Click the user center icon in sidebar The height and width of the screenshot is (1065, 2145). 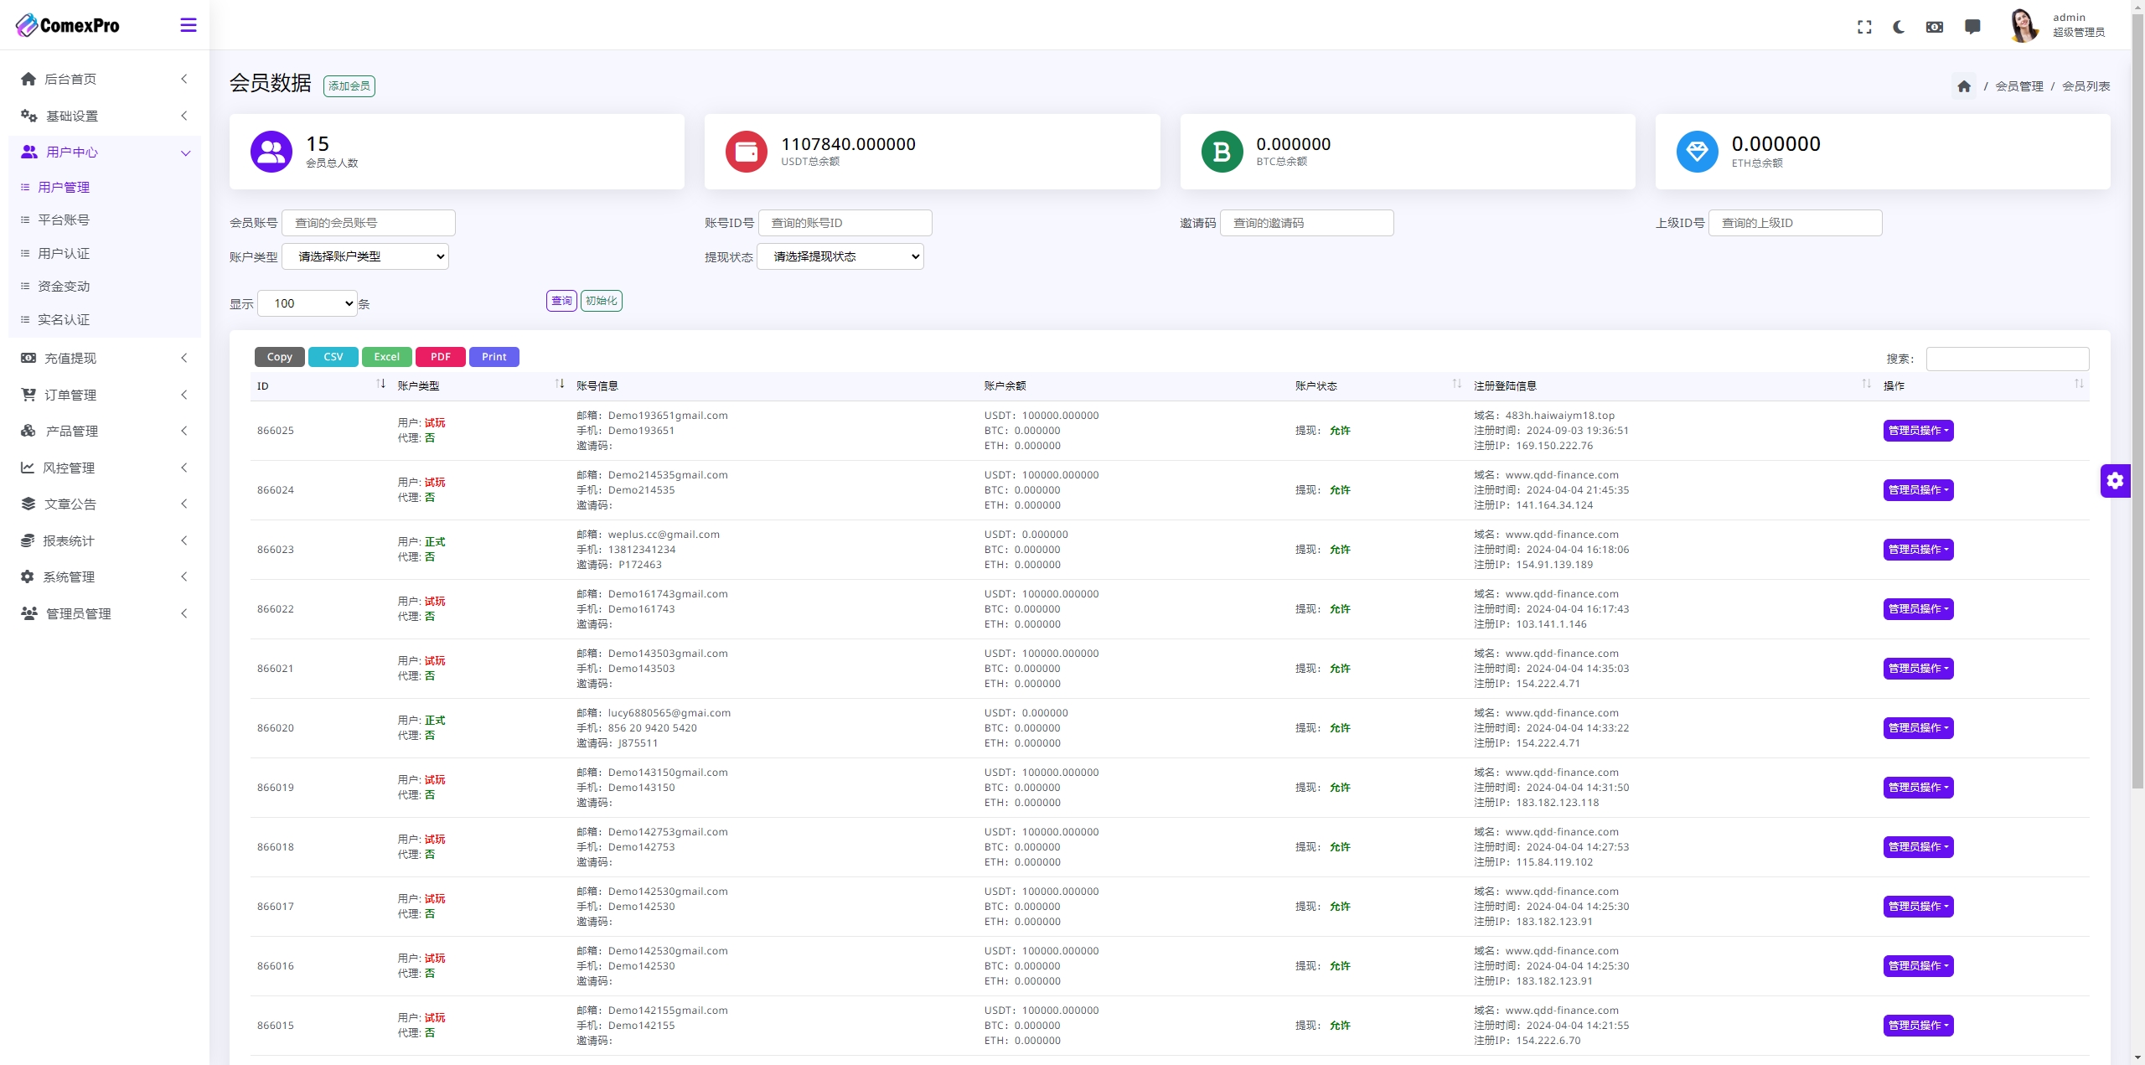tap(28, 151)
